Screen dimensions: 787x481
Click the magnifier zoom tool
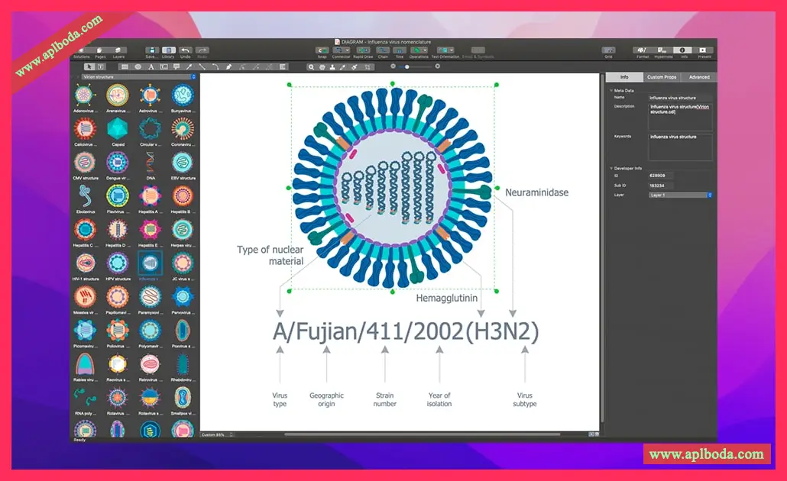[x=311, y=67]
